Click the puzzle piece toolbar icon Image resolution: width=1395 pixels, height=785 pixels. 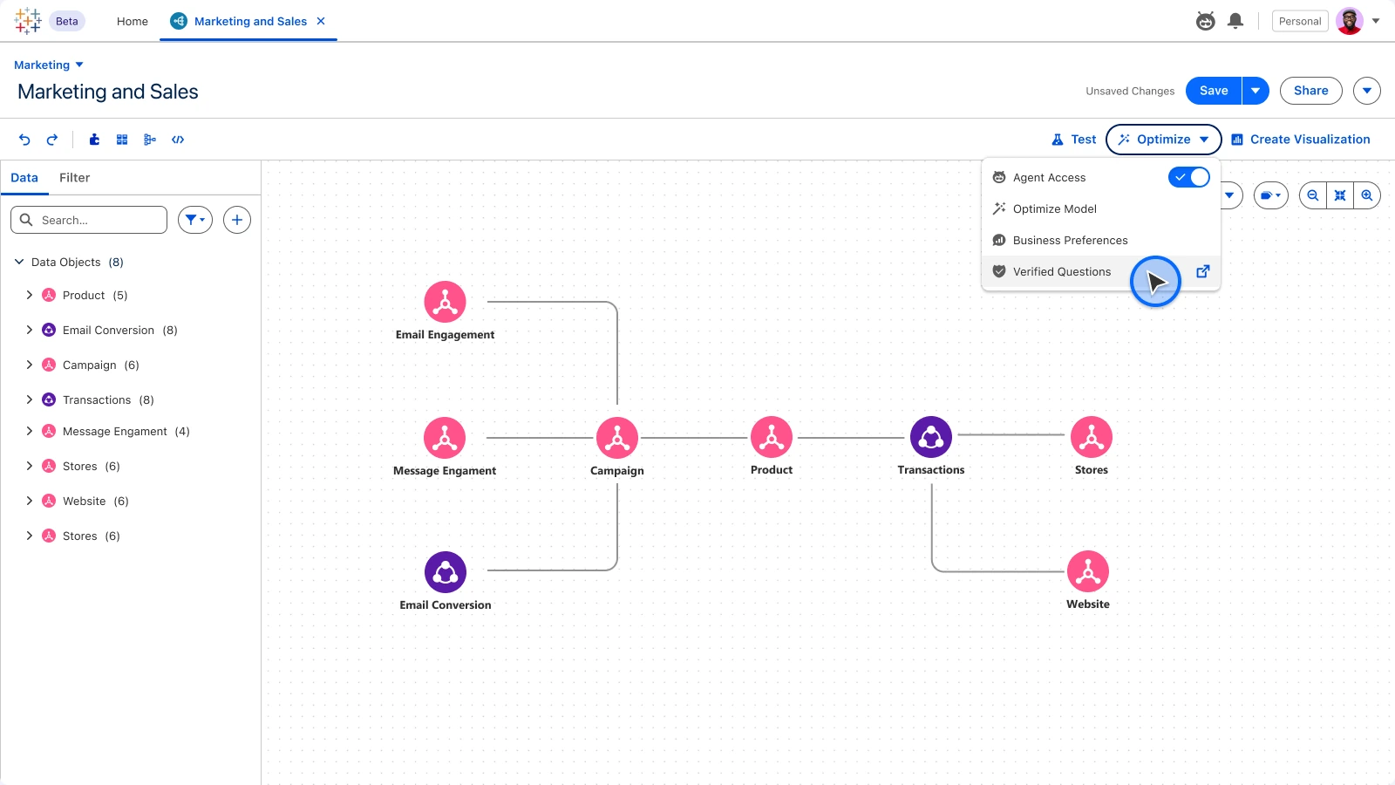pyautogui.click(x=94, y=140)
